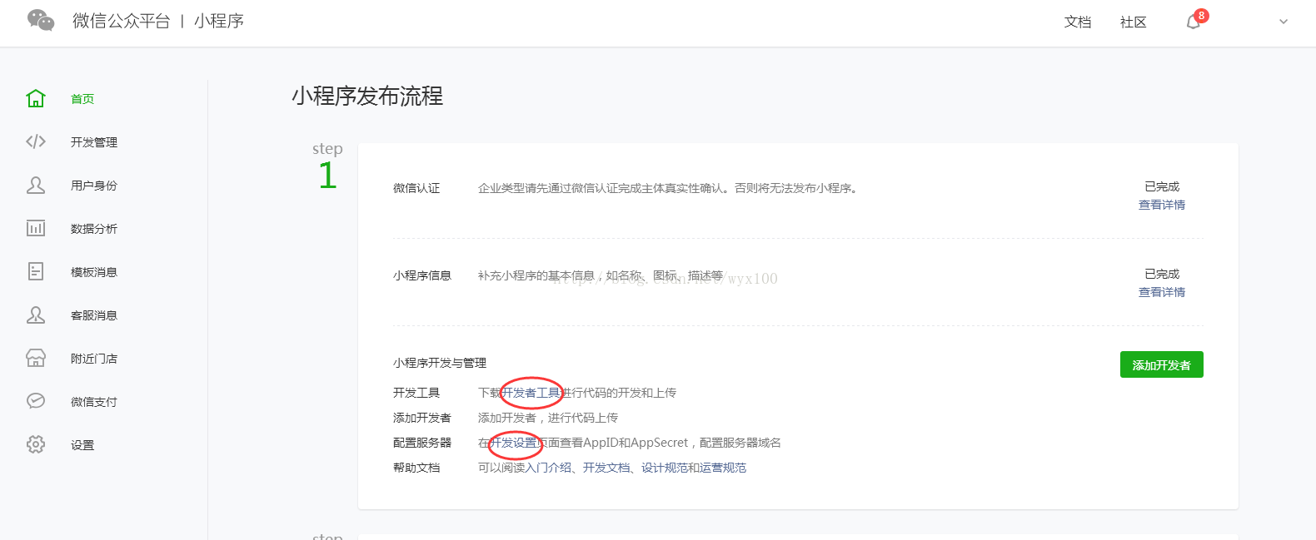Click the home icon in sidebar
Image resolution: width=1316 pixels, height=540 pixels.
(x=36, y=99)
